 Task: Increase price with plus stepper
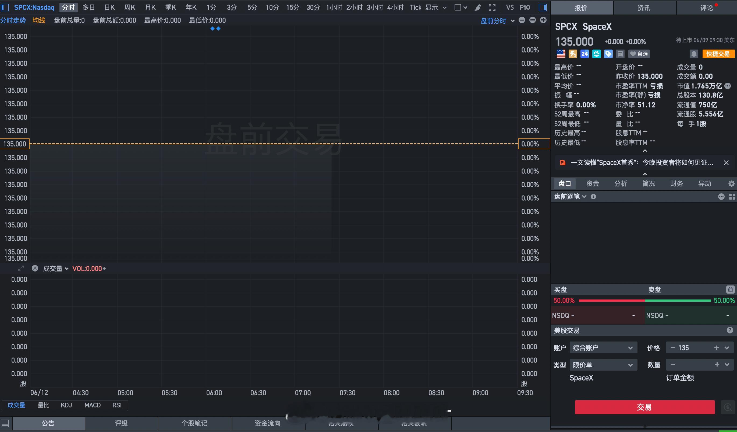click(x=716, y=348)
